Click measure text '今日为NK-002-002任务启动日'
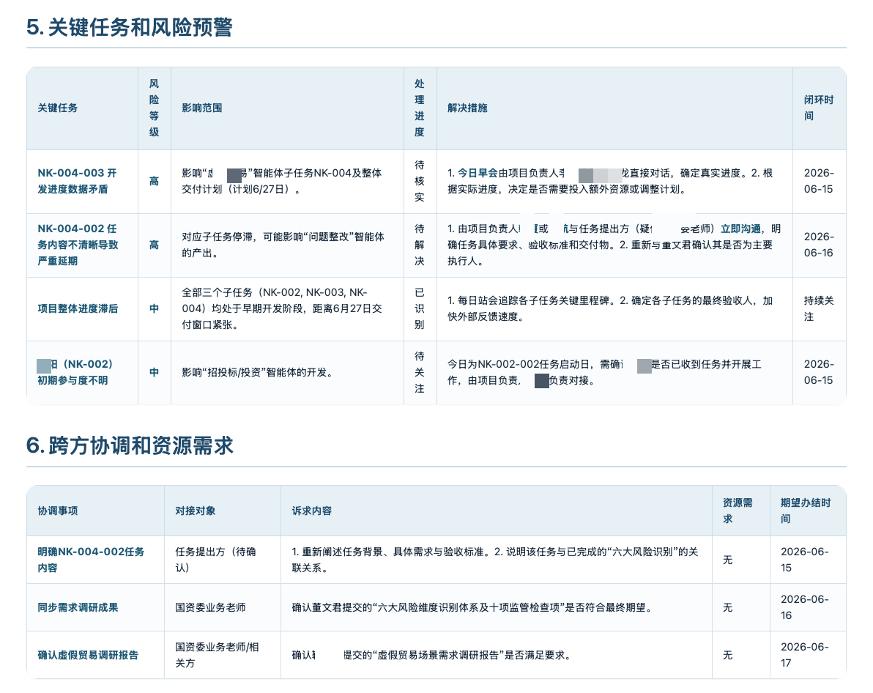 click(604, 372)
